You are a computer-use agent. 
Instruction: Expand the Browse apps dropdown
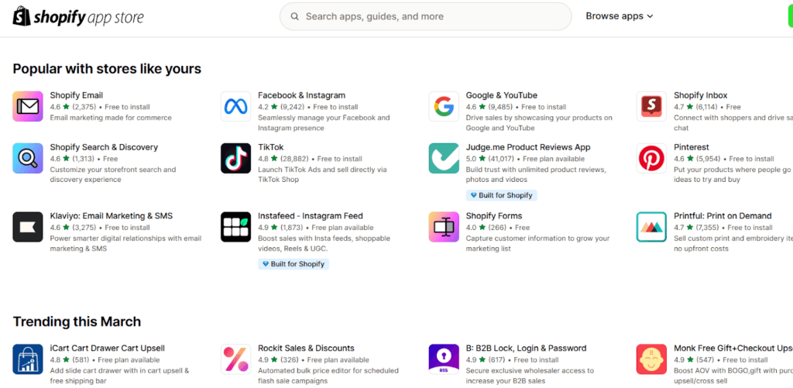[620, 16]
